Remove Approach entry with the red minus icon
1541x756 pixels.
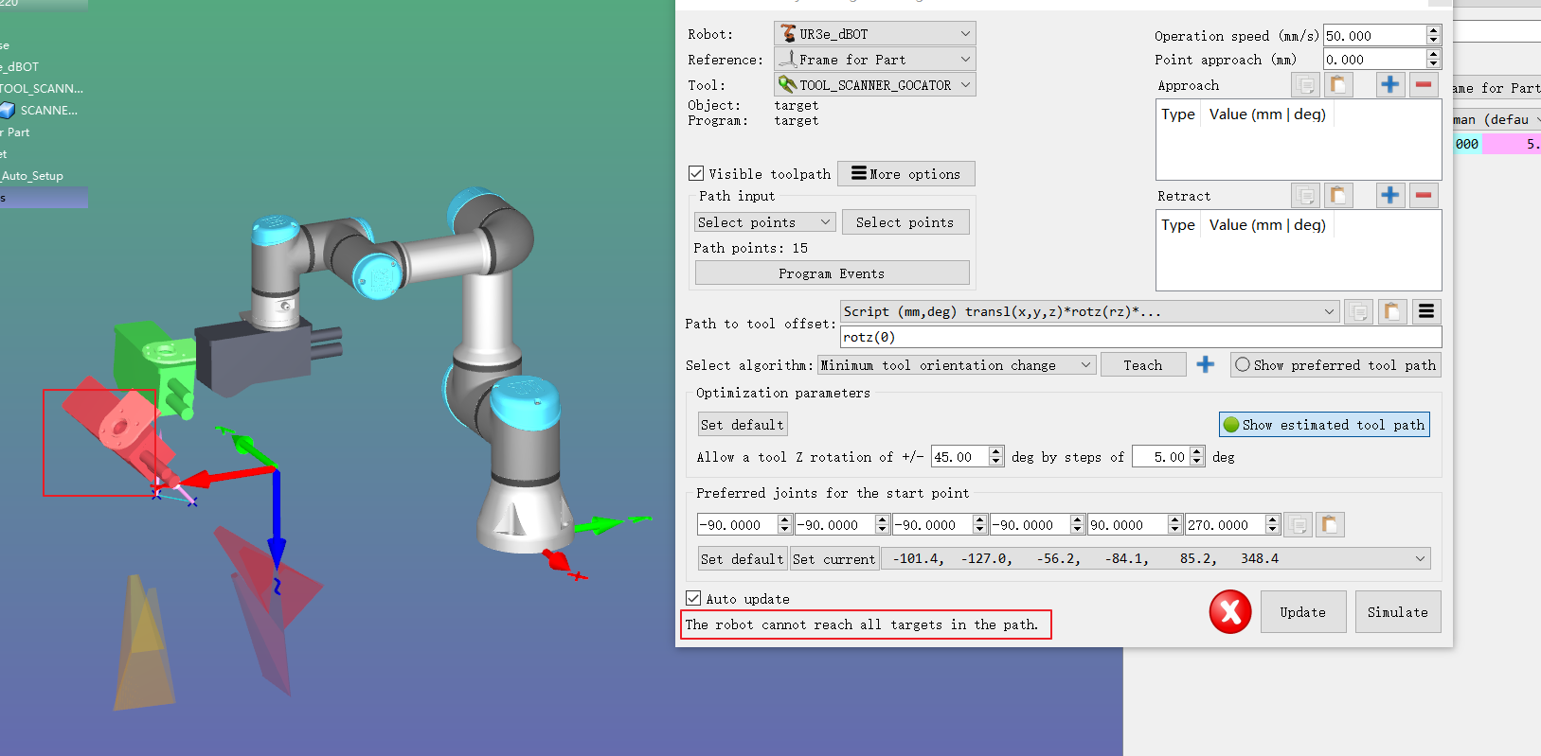pos(1423,85)
